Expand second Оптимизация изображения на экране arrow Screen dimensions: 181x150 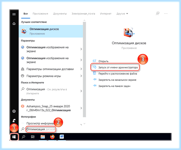pos(81,60)
